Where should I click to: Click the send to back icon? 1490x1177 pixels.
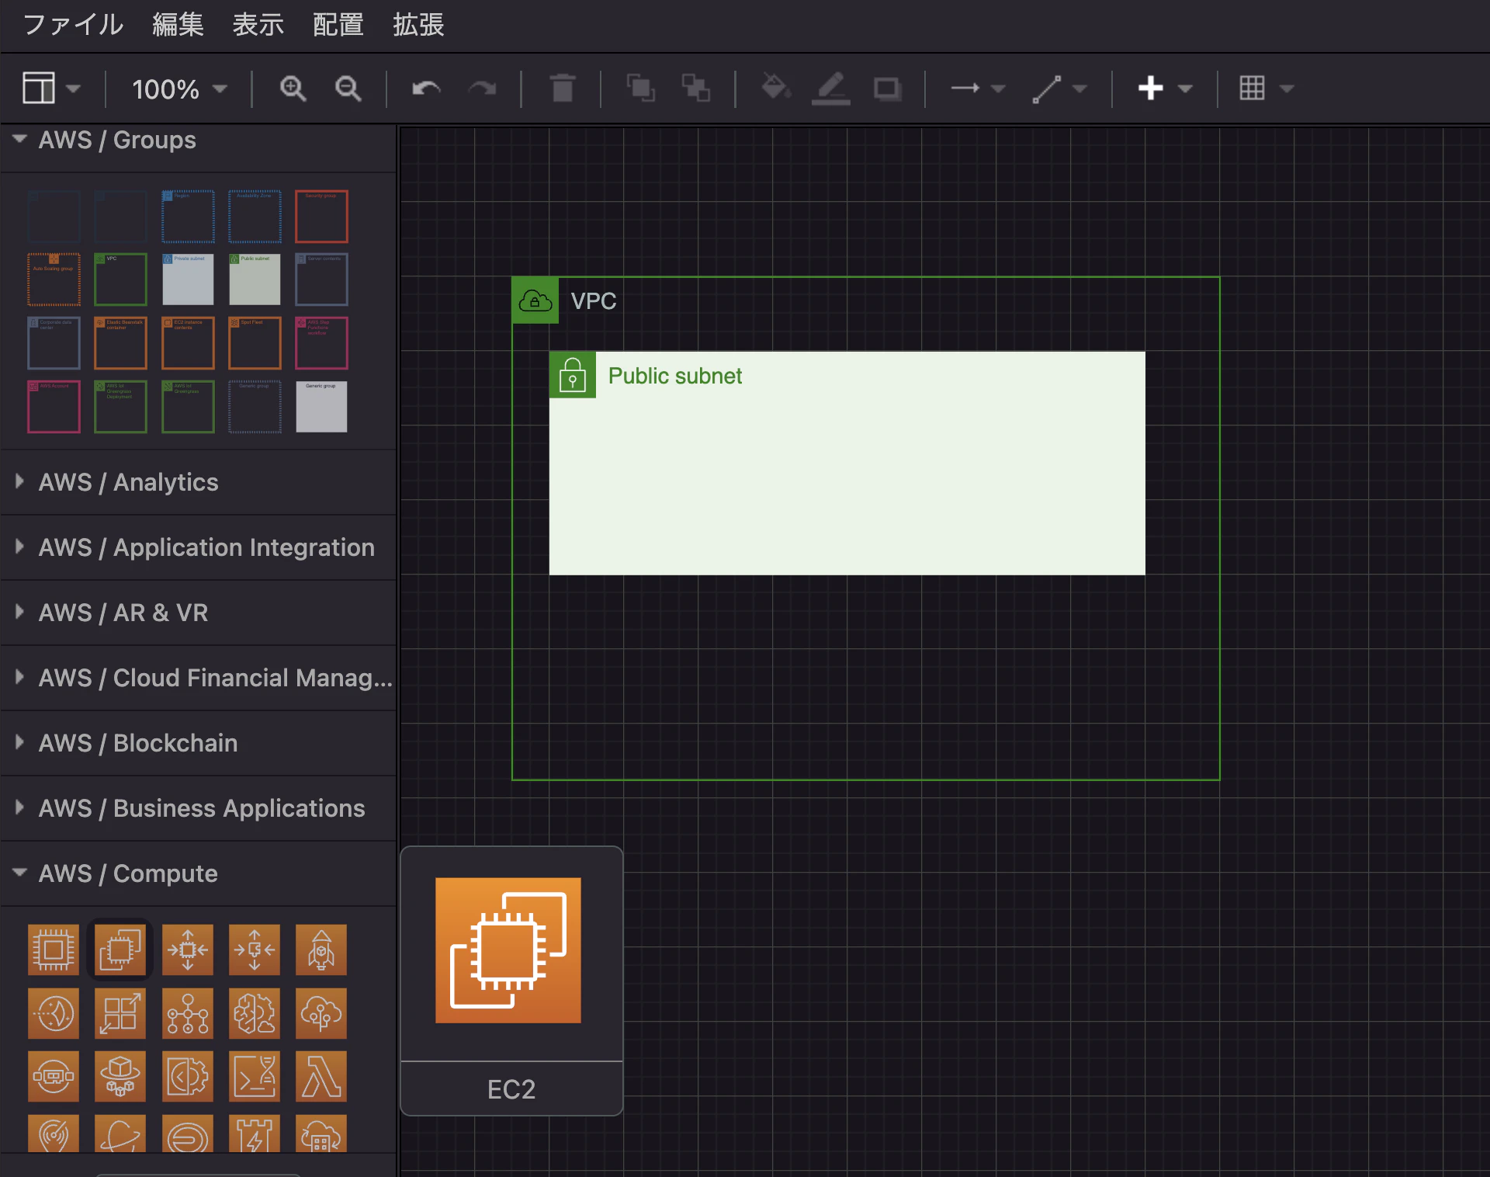696,89
